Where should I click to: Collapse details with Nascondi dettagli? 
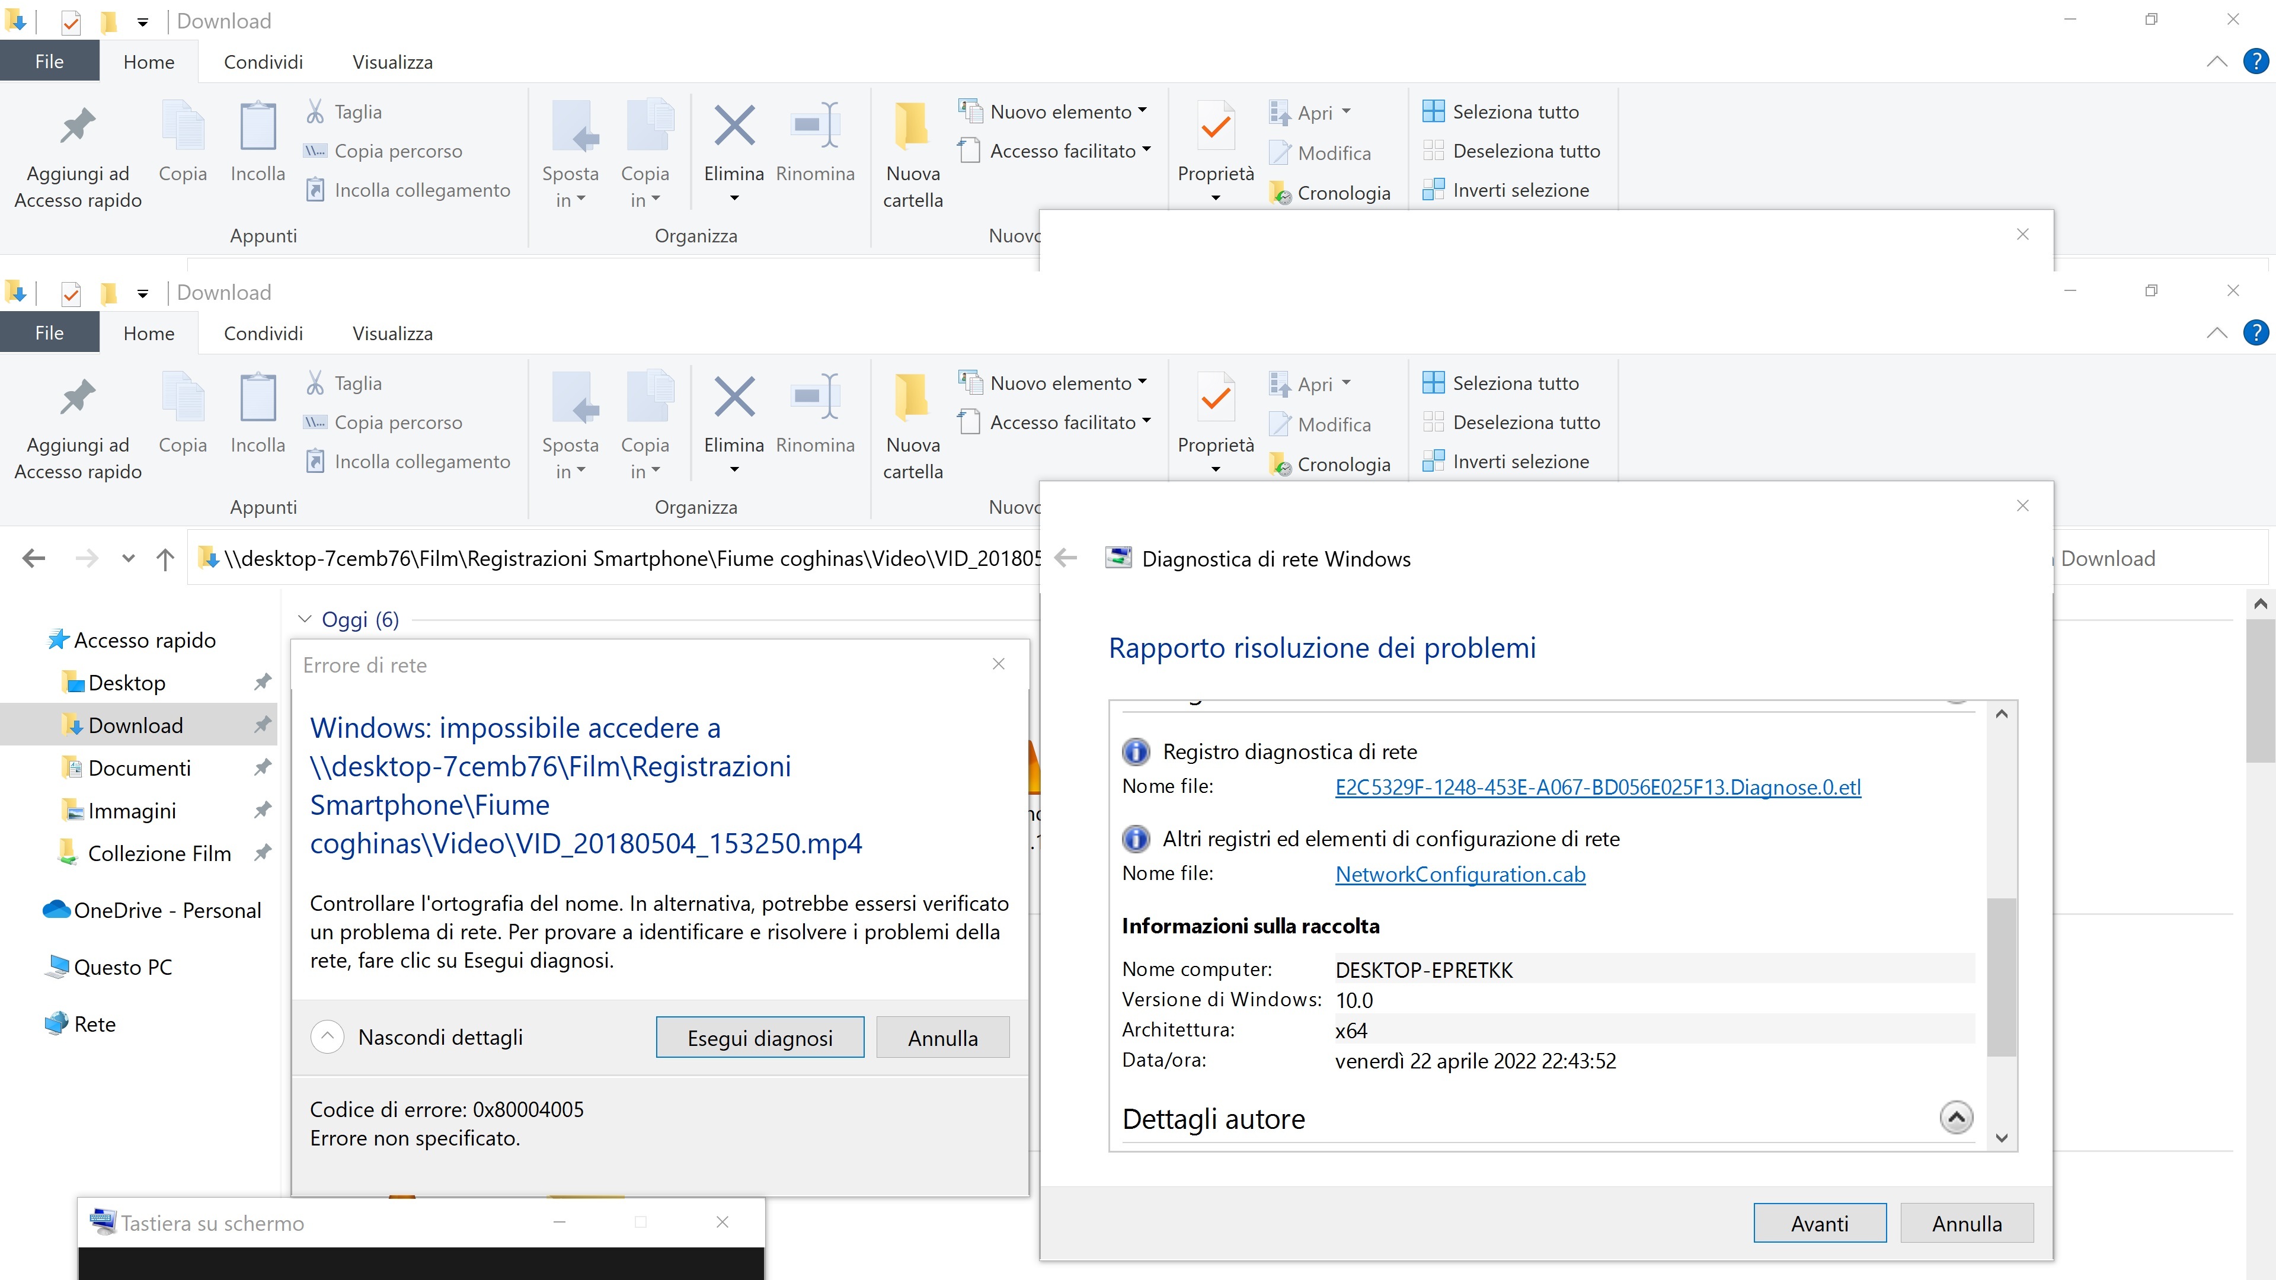pyautogui.click(x=327, y=1036)
